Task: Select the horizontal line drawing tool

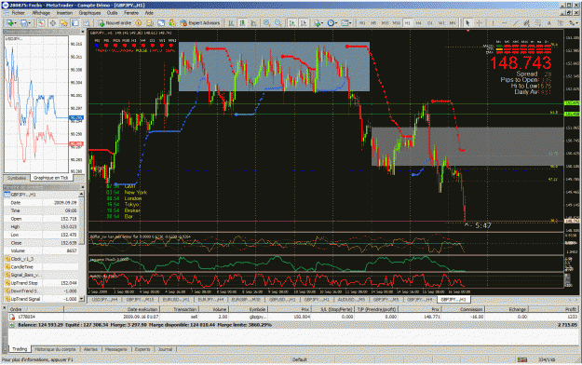Action: [504, 23]
